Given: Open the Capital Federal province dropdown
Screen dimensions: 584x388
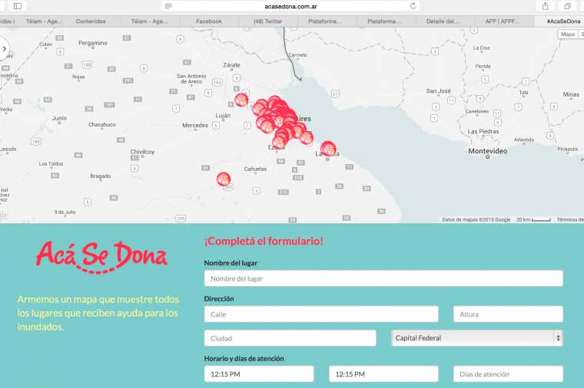Looking at the screenshot, I should tap(477, 338).
